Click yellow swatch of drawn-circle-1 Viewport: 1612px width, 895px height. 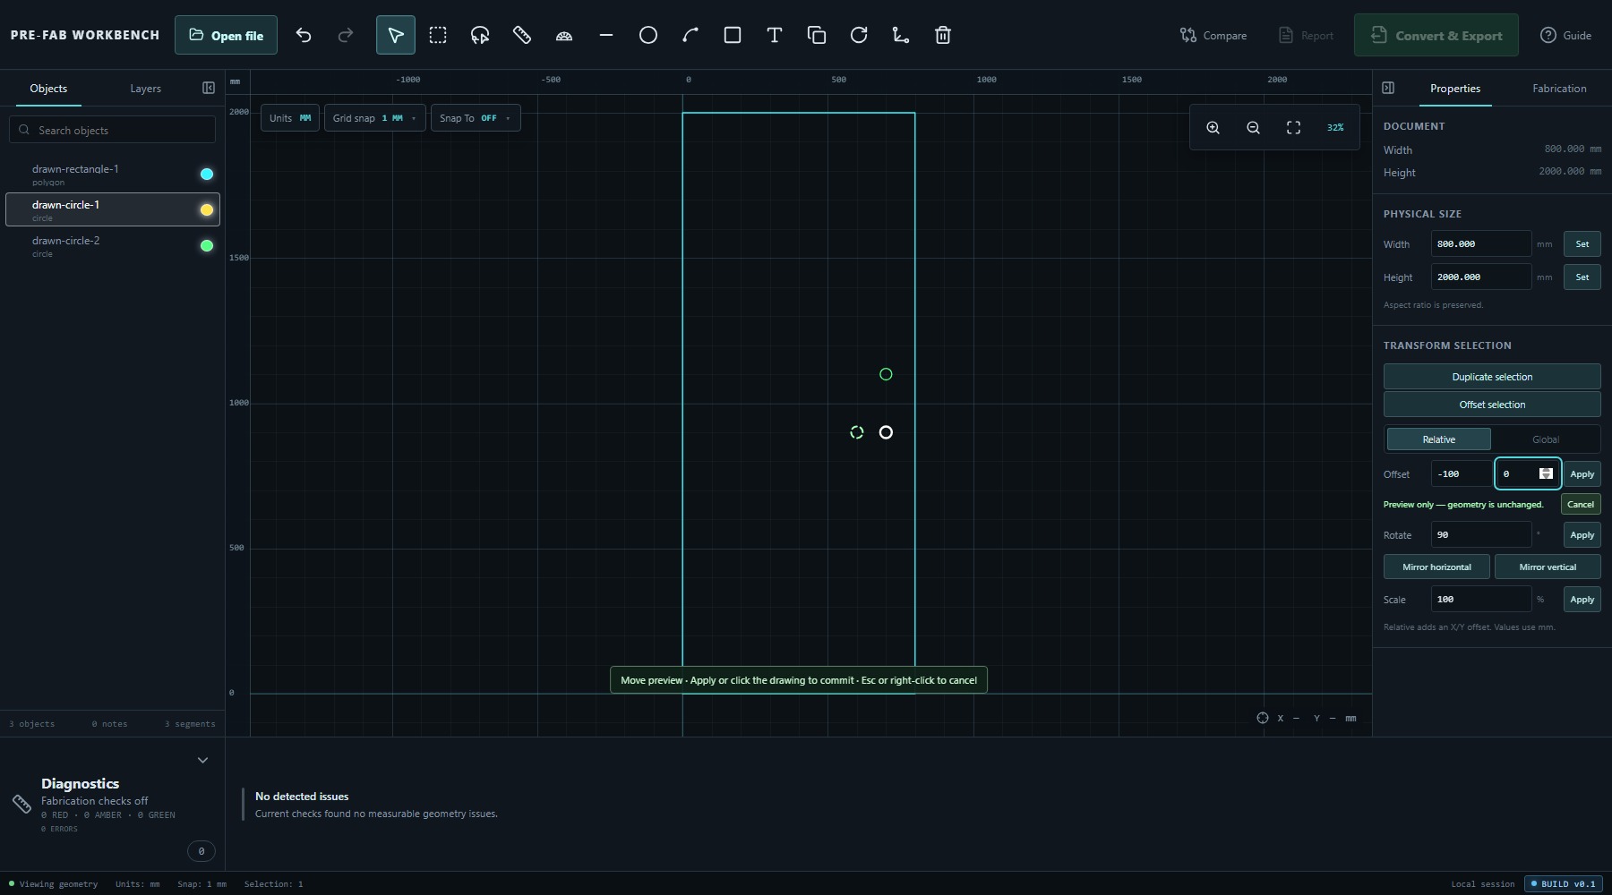point(207,209)
